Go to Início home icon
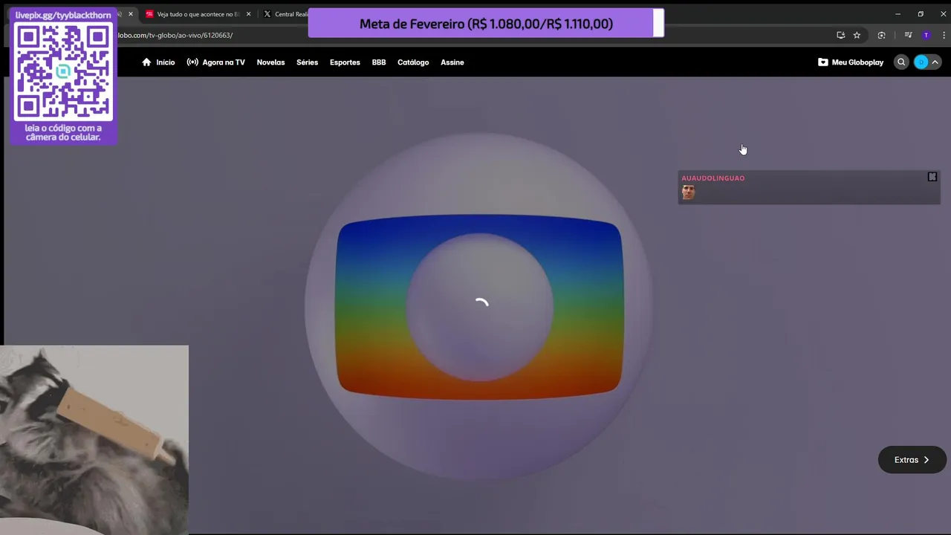The width and height of the screenshot is (951, 535). click(x=146, y=62)
